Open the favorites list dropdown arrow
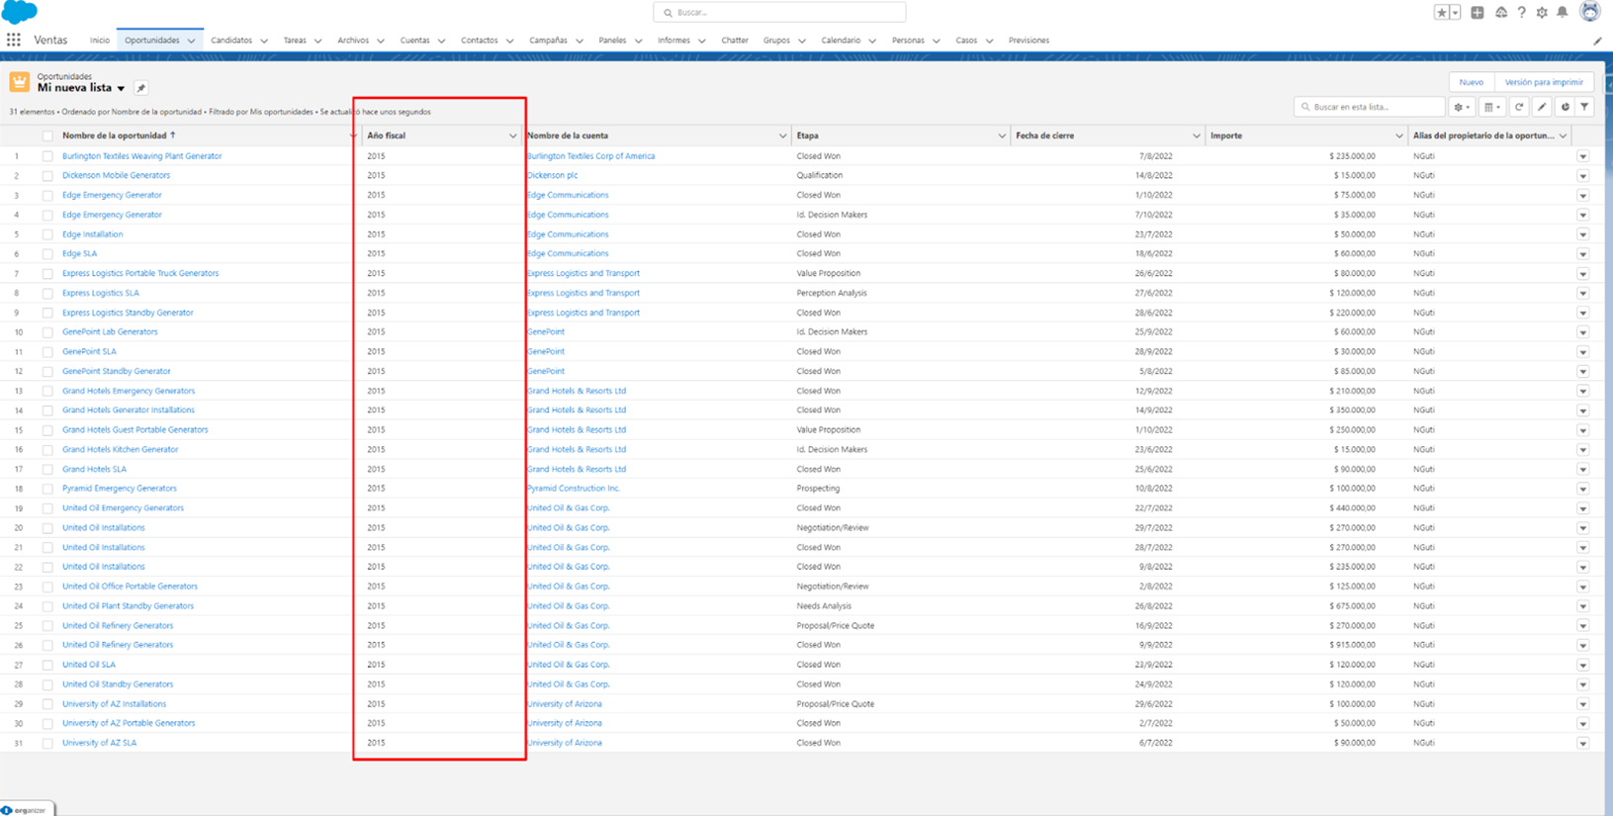Image resolution: width=1613 pixels, height=817 pixels. [x=1455, y=13]
